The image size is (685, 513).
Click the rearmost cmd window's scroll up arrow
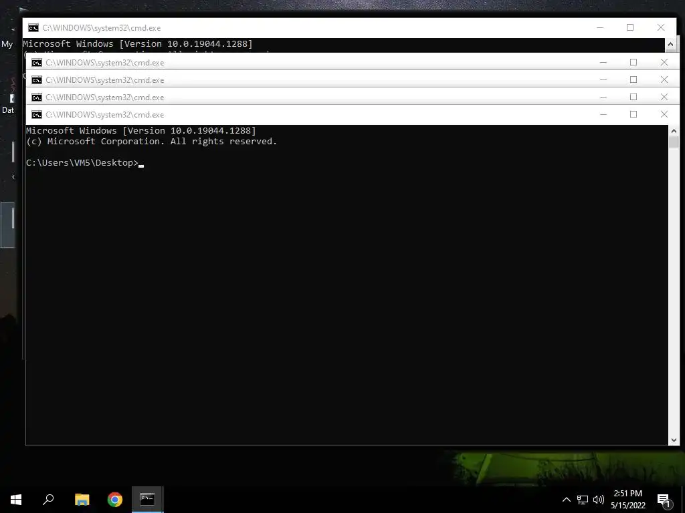point(670,44)
